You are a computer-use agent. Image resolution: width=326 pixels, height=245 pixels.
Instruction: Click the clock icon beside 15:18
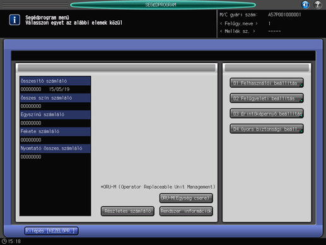pyautogui.click(x=4, y=241)
